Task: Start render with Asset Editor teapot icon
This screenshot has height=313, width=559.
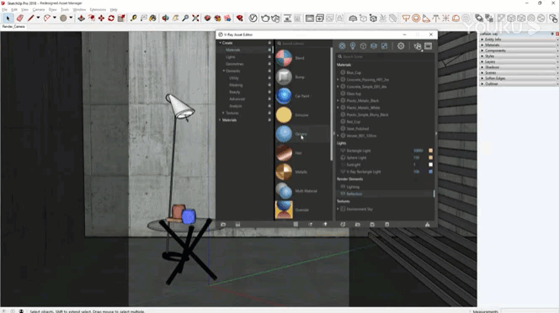Action: [418, 46]
